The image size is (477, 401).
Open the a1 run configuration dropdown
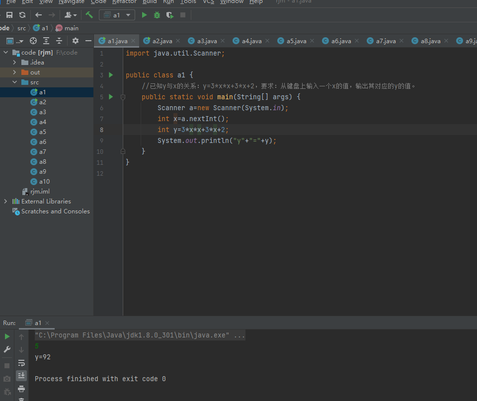coord(117,15)
